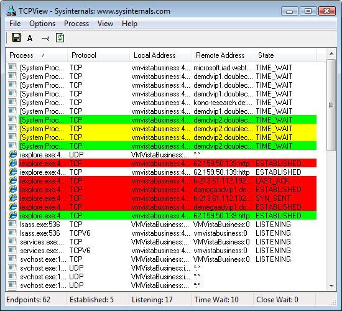The image size is (342, 311).
Task: Sort by the Remote Address column header
Action: [x=223, y=55]
